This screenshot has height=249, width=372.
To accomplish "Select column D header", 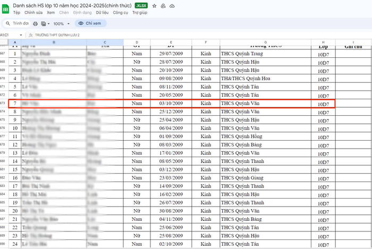I will [137, 42].
